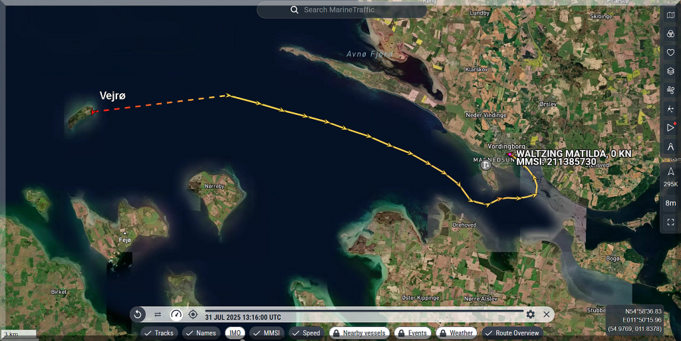Open My Fleets heart icon
This screenshot has width=681, height=341.
[x=670, y=53]
